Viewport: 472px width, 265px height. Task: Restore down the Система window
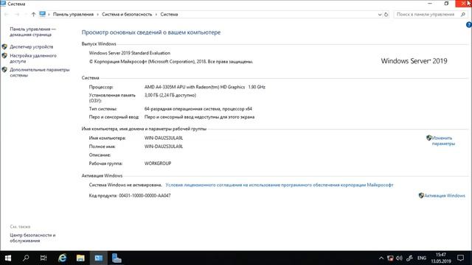[x=446, y=3]
